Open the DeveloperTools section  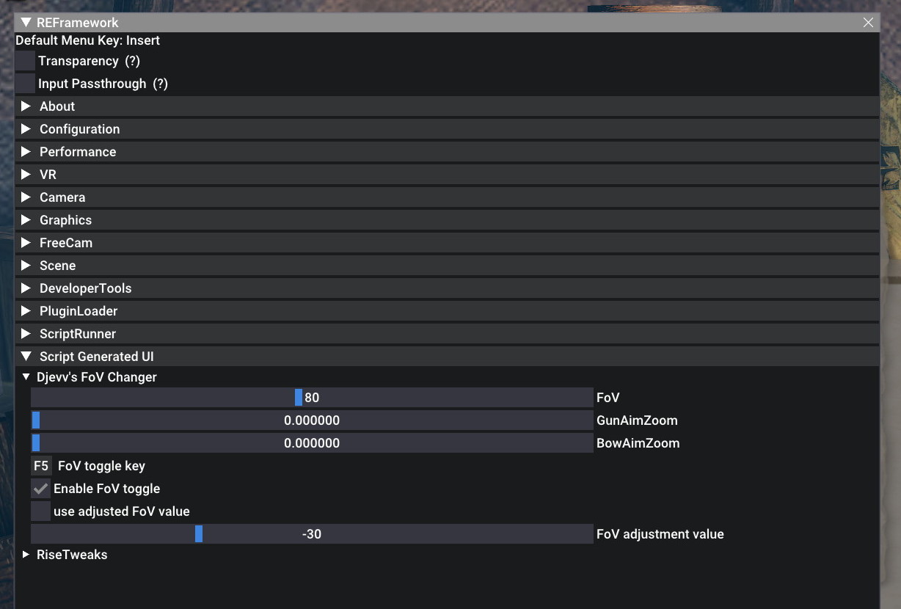coord(447,288)
